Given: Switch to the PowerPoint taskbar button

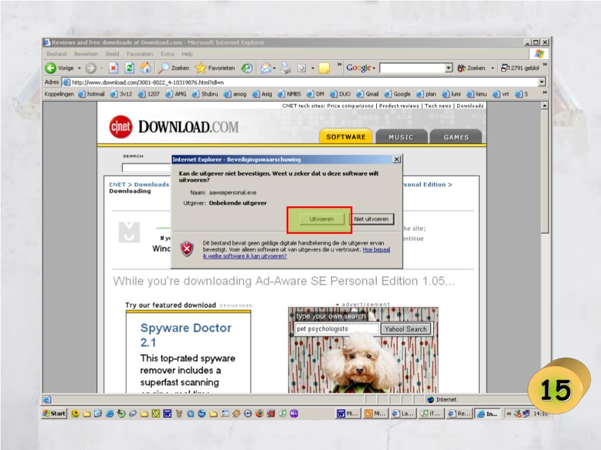Looking at the screenshot, I should pos(375,414).
